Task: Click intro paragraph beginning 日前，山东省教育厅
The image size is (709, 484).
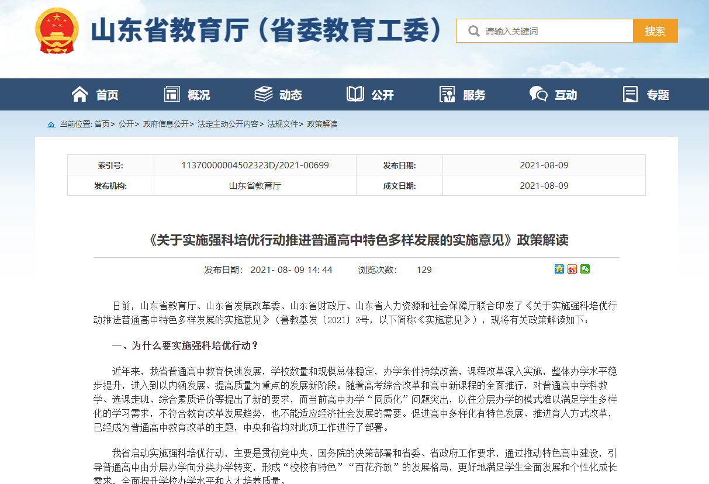Action: tap(355, 313)
